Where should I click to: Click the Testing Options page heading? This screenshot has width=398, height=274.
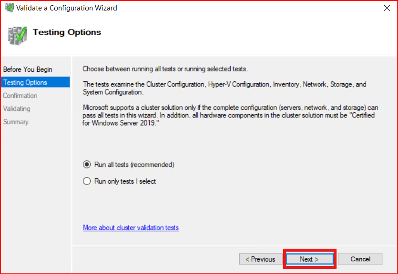click(x=67, y=32)
